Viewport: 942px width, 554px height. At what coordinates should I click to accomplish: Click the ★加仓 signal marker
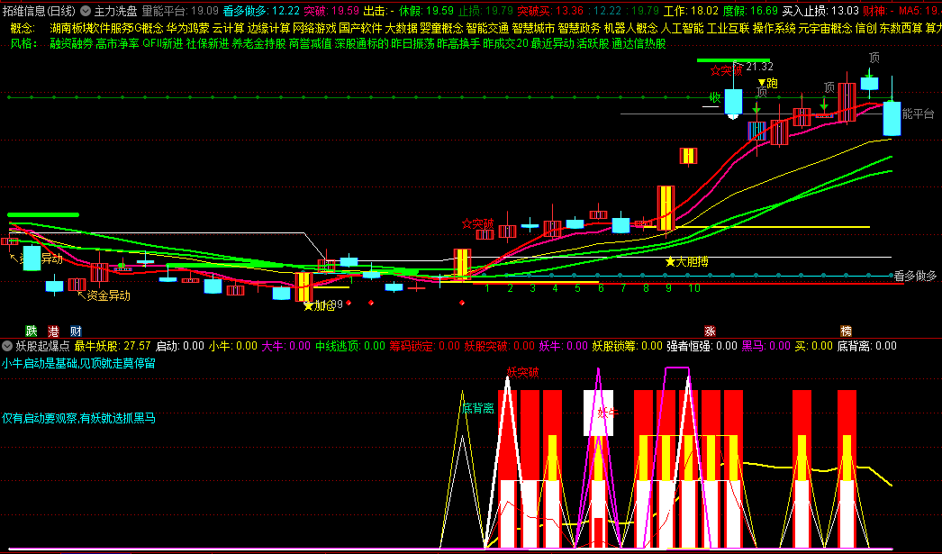coord(319,306)
